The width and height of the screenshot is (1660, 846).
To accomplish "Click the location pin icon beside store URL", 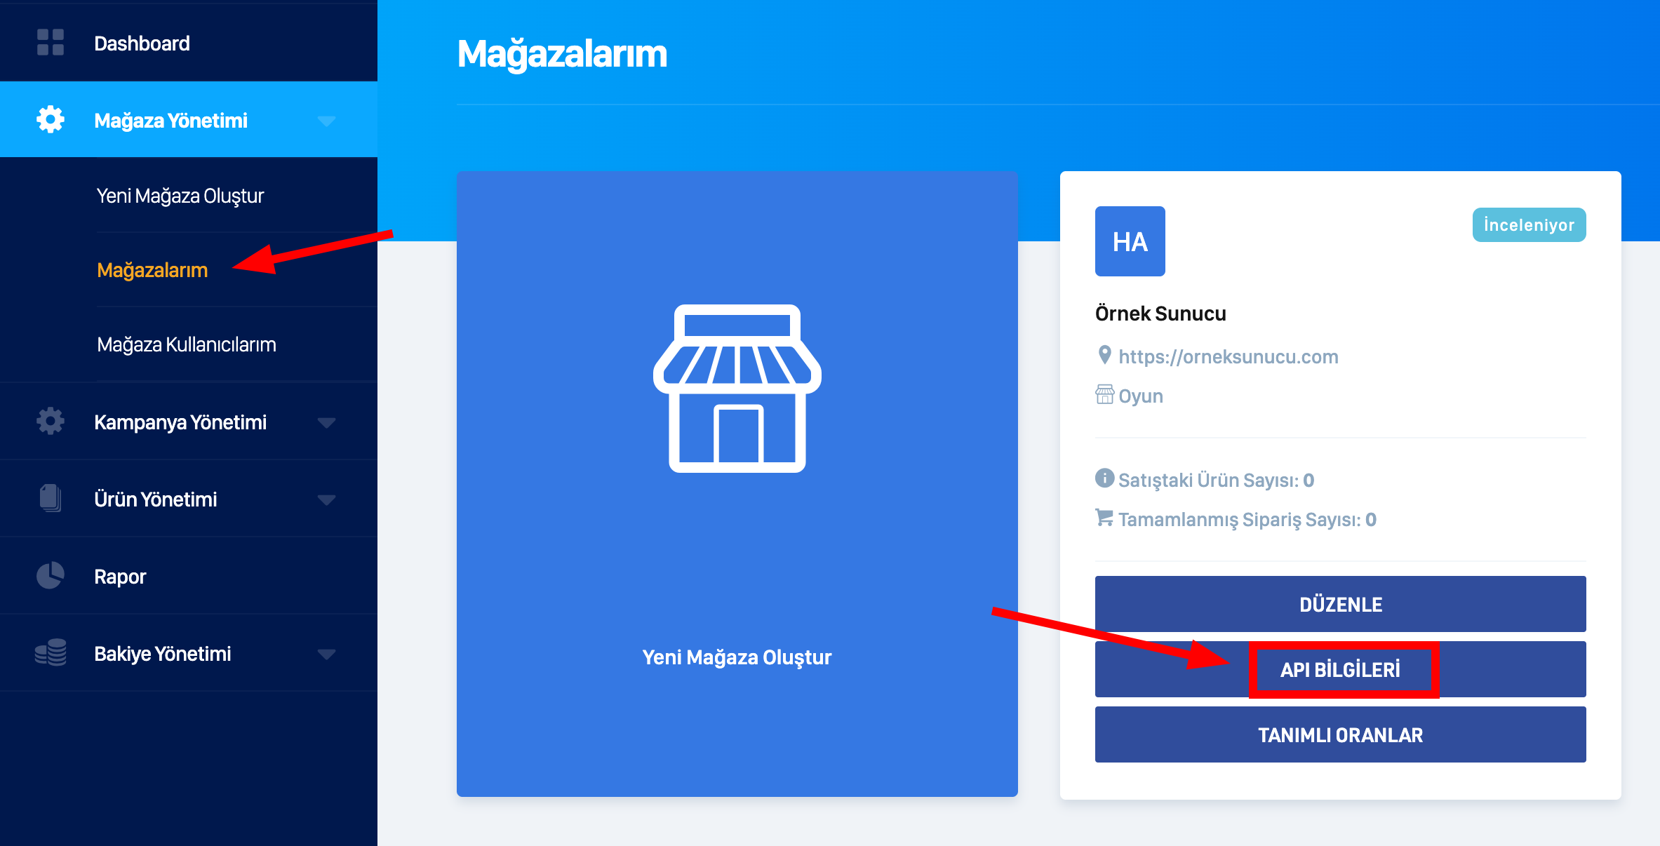I will pos(1104,356).
